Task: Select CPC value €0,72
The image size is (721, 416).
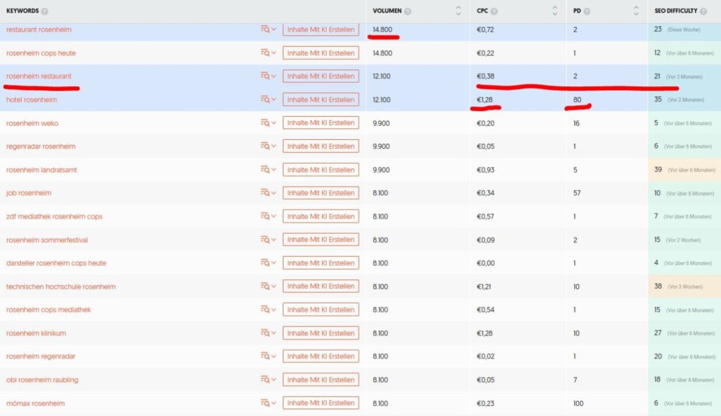Action: tap(485, 29)
